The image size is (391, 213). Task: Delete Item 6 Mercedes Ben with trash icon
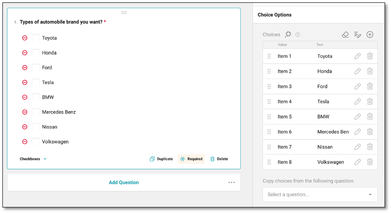pyautogui.click(x=370, y=131)
